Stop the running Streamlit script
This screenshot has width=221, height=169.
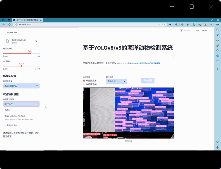[197, 30]
